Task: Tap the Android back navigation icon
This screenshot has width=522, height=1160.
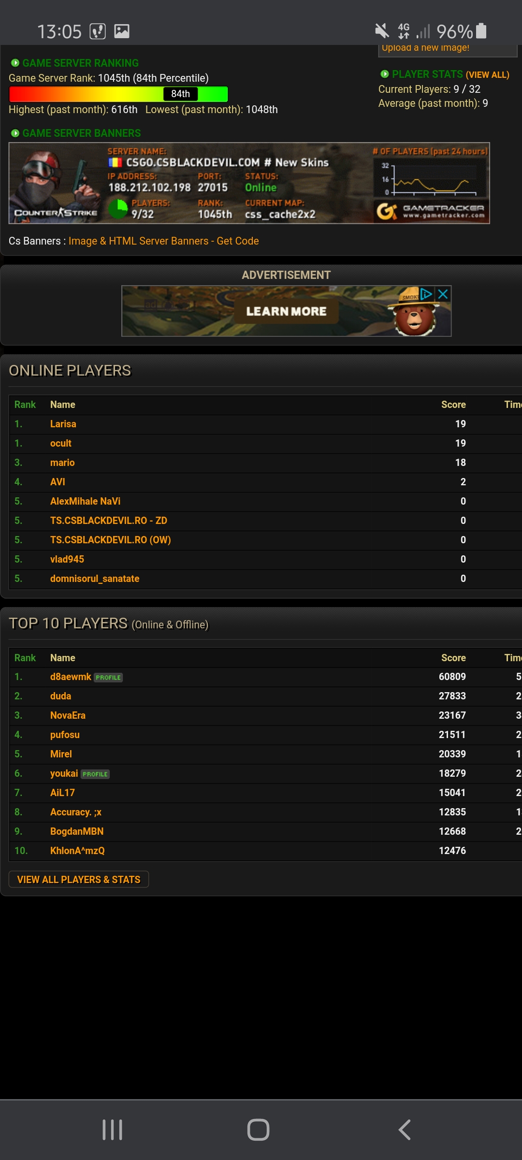Action: (405, 1130)
